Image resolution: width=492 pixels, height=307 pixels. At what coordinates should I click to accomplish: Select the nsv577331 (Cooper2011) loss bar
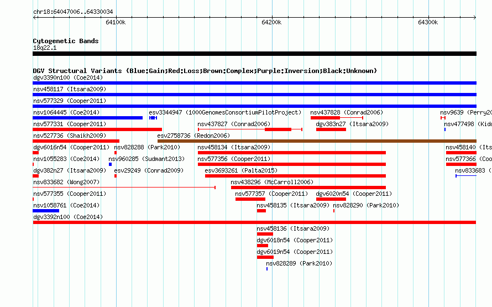point(97,129)
